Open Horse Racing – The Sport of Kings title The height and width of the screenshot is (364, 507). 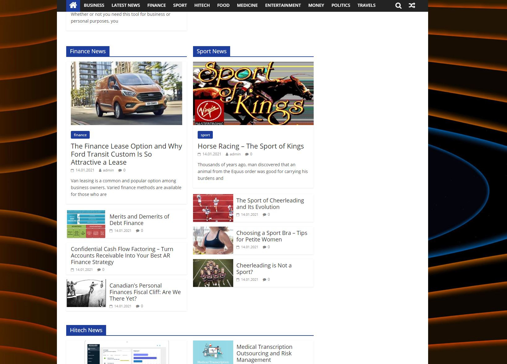tap(251, 146)
